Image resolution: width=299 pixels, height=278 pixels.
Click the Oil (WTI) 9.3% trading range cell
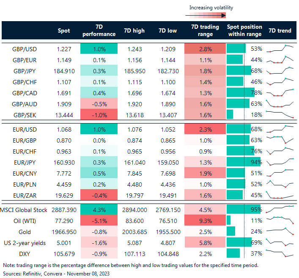205,220
